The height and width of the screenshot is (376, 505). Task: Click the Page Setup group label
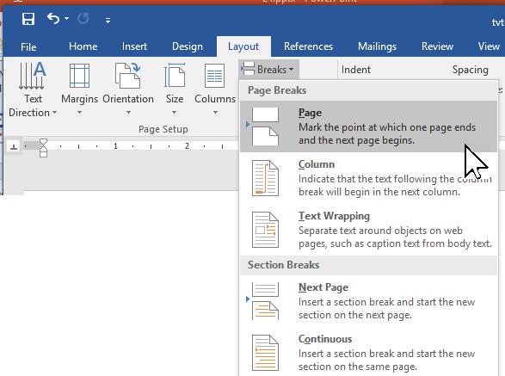pyautogui.click(x=163, y=129)
